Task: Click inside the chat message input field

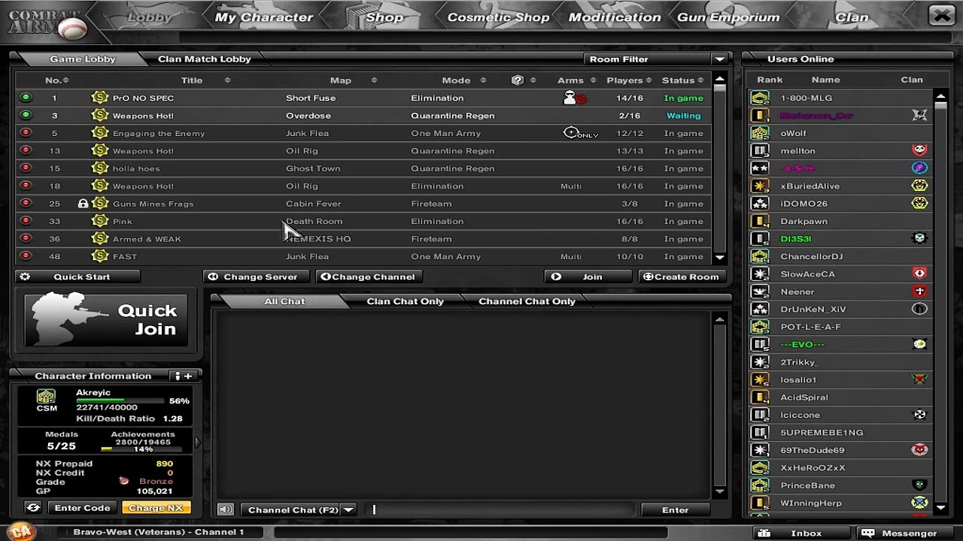Action: (503, 509)
